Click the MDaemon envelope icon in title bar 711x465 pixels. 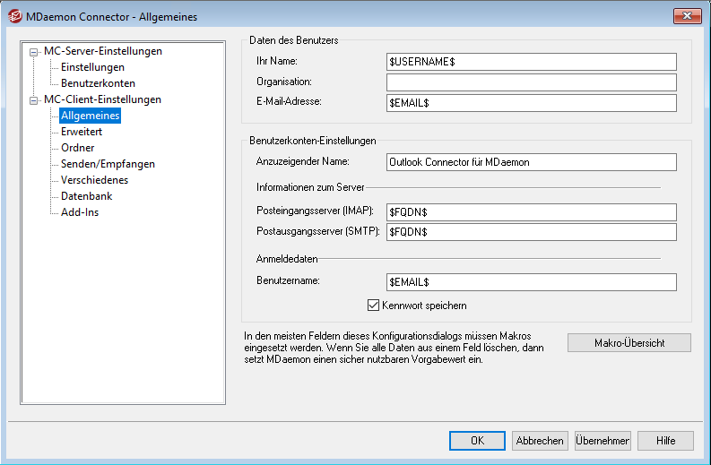pos(14,16)
